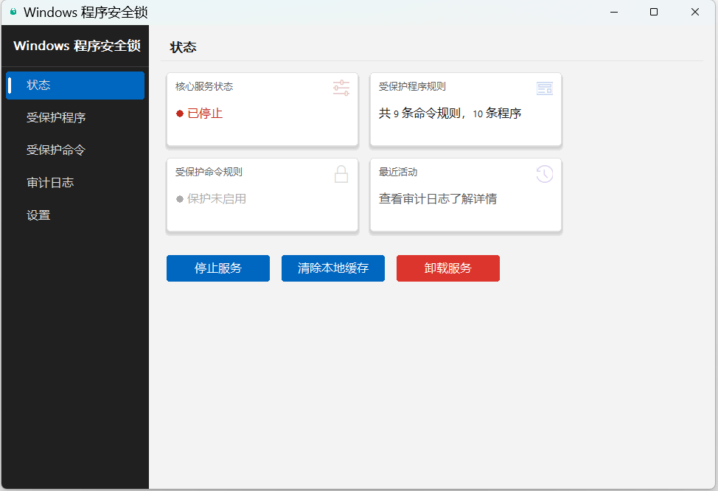
Task: Click the 查看审计日志了解详情 text
Action: point(437,199)
